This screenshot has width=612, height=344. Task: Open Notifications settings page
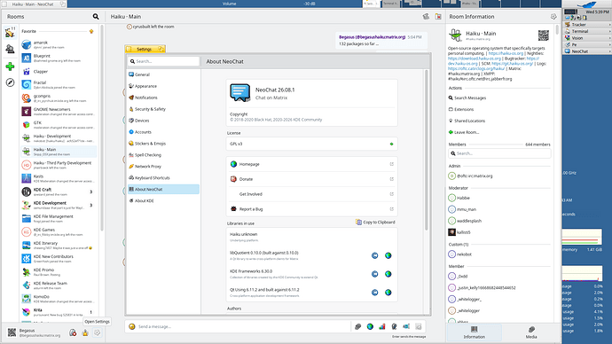[163, 98]
